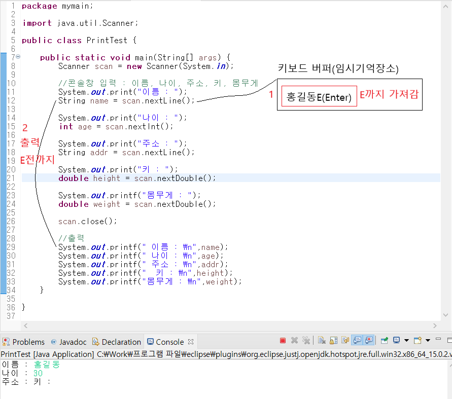Screen dimensions: 452x399
Task: Click the Open Console icon
Action: (418, 341)
